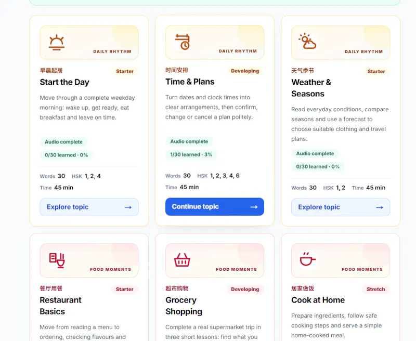Click the 0/30 learned tag on Start the Day

pos(67,155)
